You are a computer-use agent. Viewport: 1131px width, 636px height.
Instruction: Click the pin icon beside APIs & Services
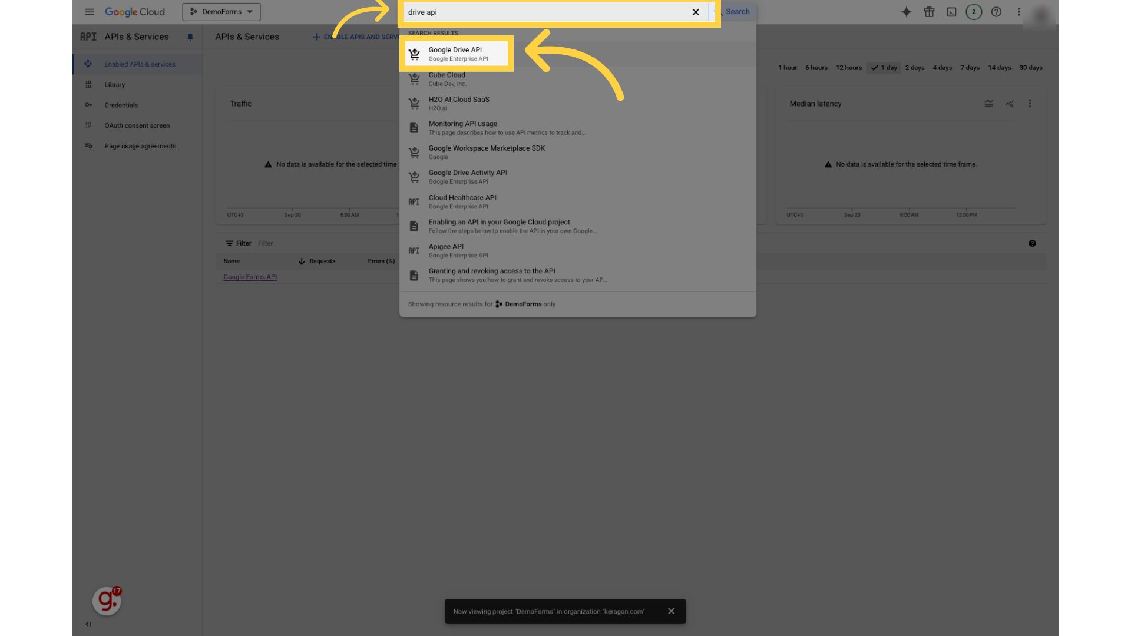click(190, 37)
